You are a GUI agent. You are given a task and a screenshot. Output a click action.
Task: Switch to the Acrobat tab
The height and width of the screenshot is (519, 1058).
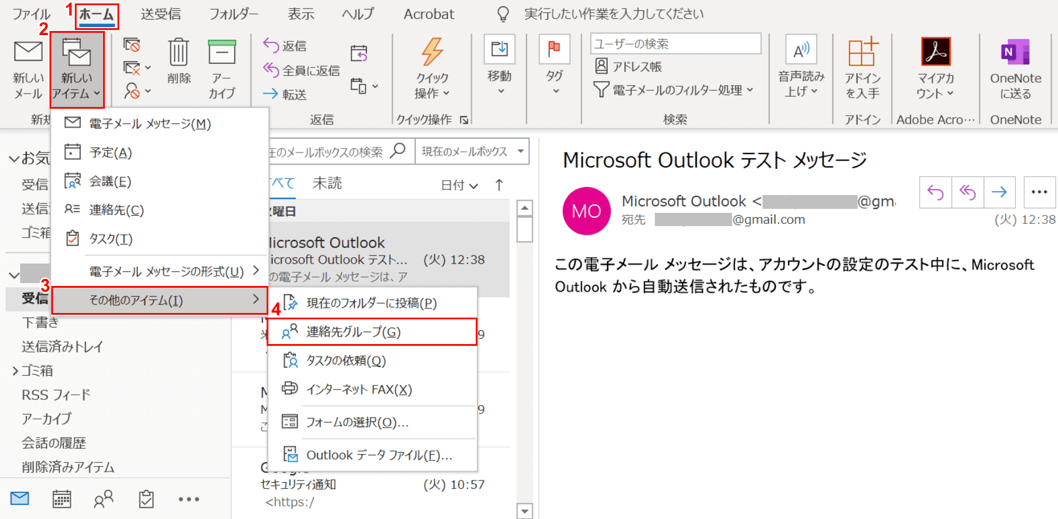(x=428, y=14)
